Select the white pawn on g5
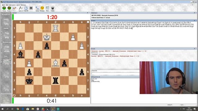 29,63
